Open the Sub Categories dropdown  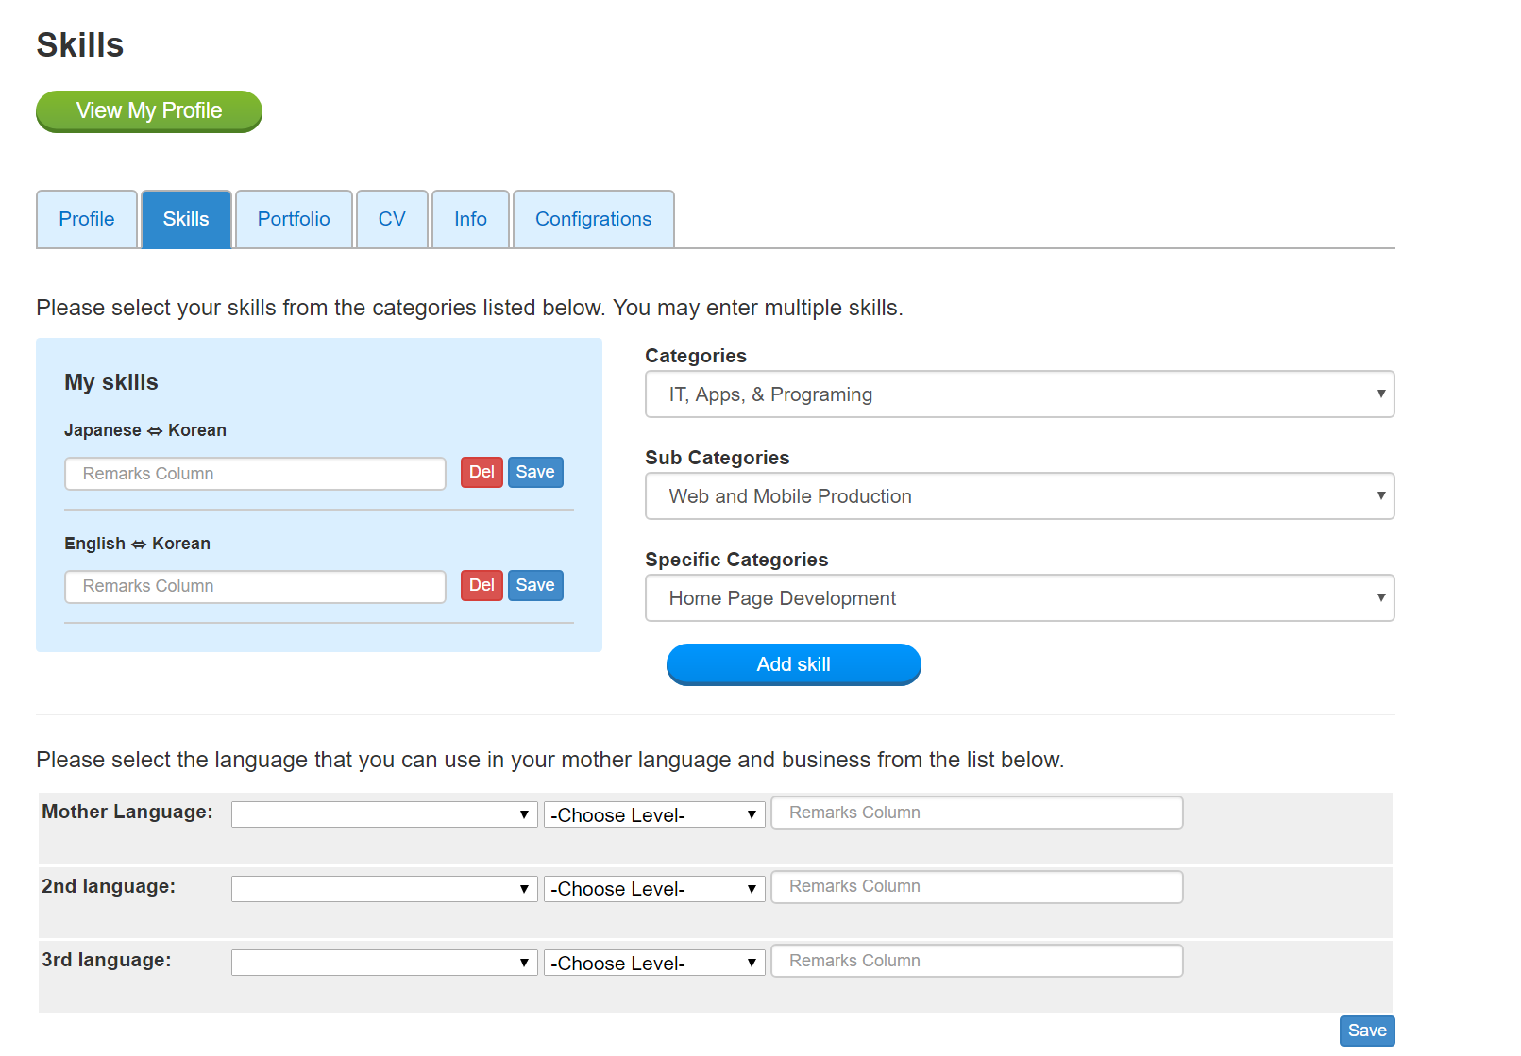(x=1020, y=496)
